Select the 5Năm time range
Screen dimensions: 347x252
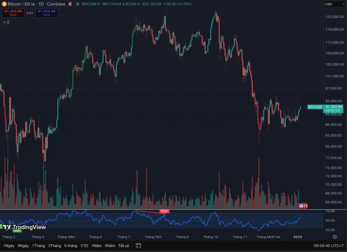coord(110,246)
